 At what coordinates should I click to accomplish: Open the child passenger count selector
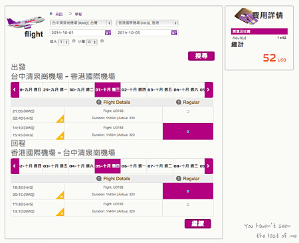pos(92,42)
